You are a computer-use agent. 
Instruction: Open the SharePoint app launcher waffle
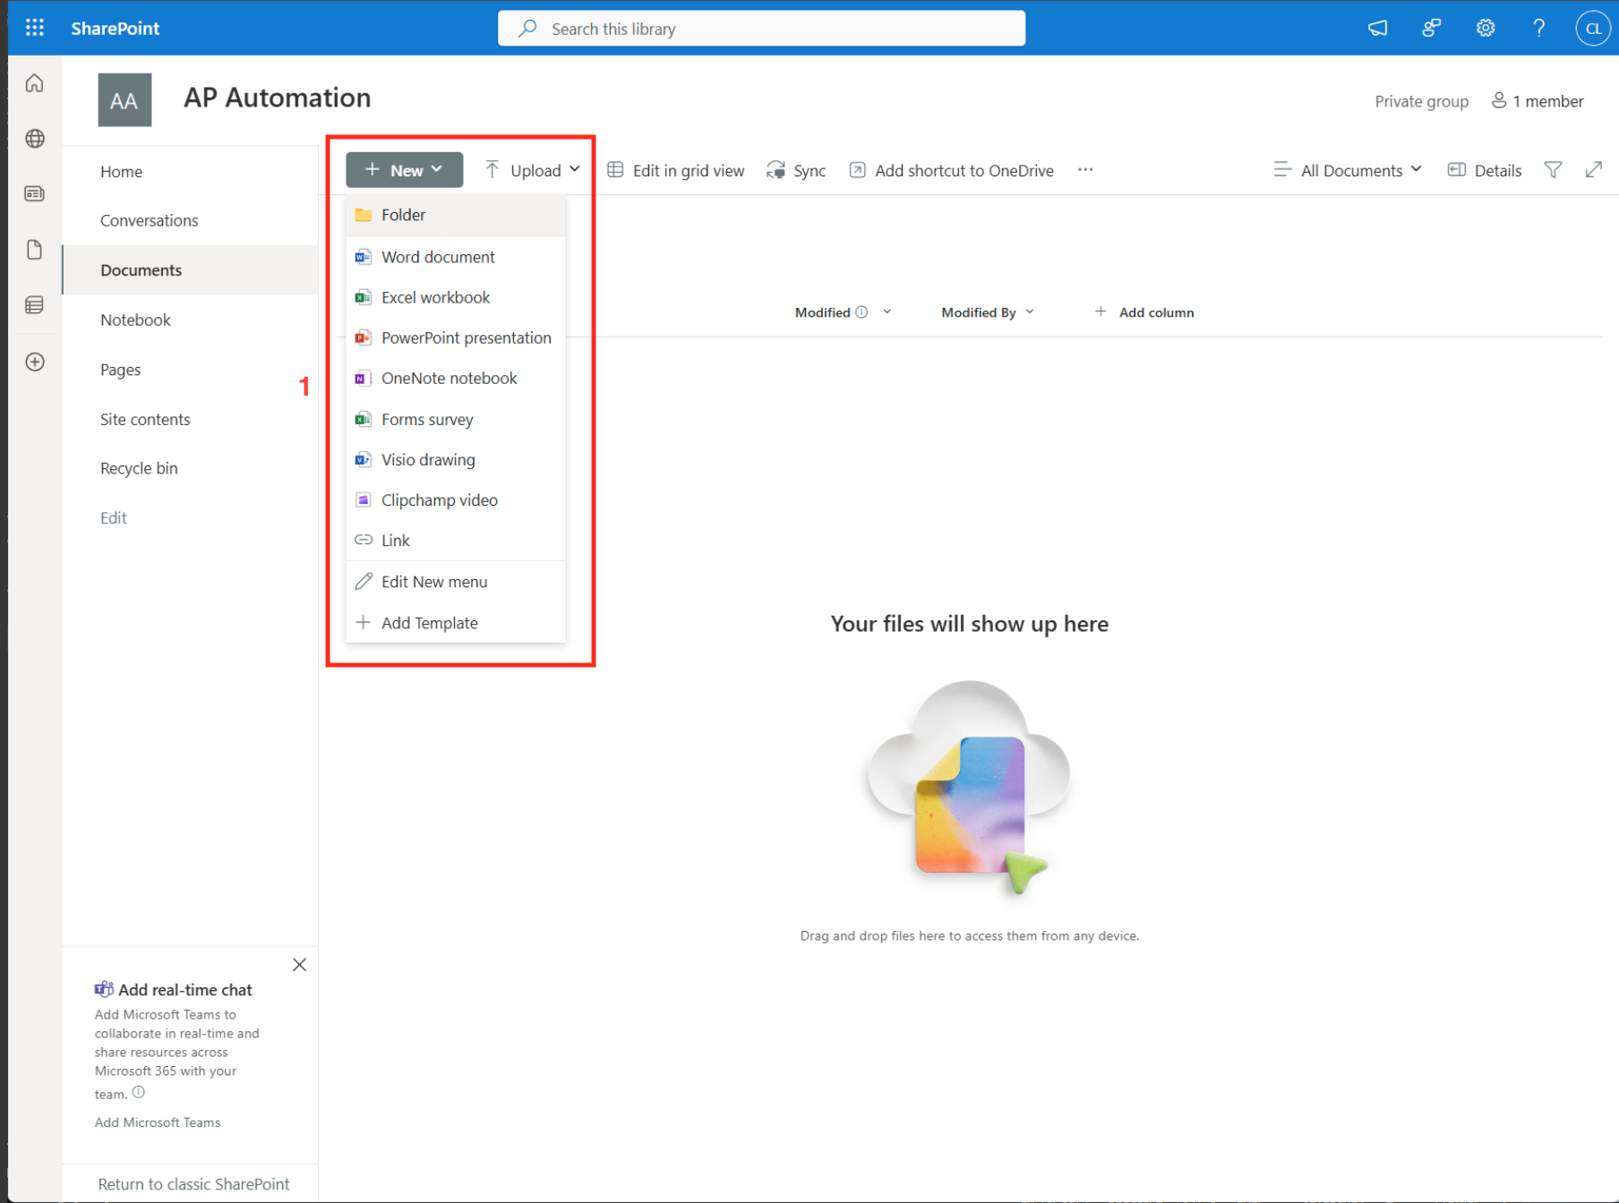(35, 28)
